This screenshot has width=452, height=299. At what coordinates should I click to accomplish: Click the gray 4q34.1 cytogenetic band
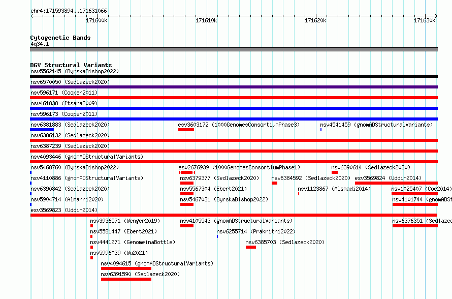(x=234, y=49)
